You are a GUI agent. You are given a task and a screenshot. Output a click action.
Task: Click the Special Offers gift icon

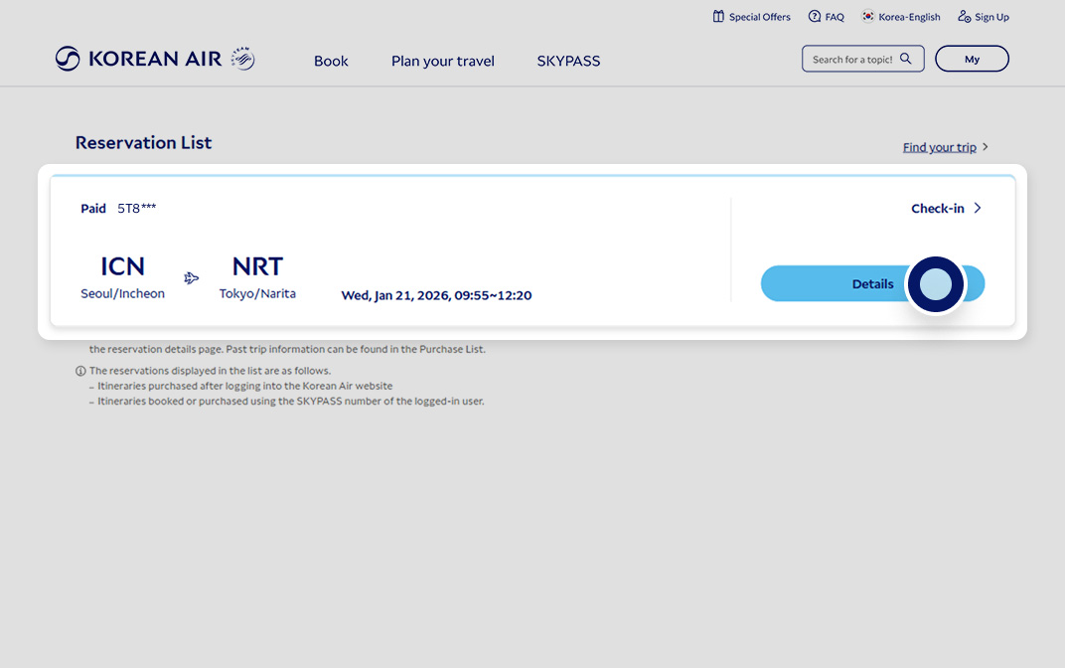pos(718,17)
